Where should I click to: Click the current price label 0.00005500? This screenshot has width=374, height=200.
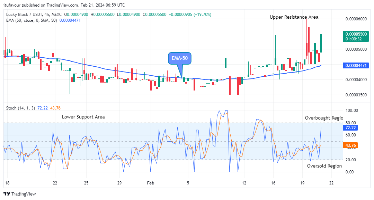tap(356, 34)
